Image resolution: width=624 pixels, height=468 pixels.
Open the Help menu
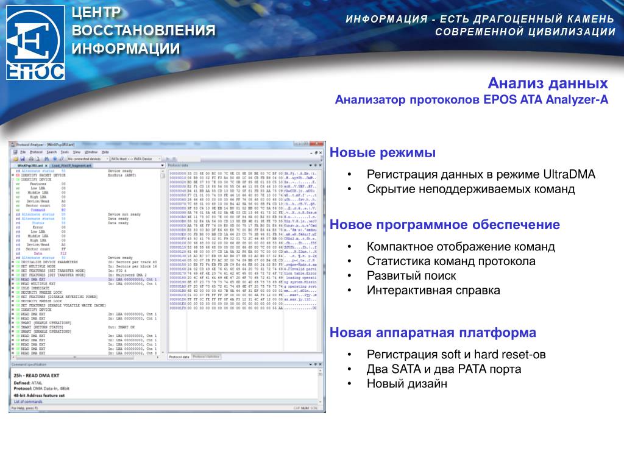[x=105, y=152]
